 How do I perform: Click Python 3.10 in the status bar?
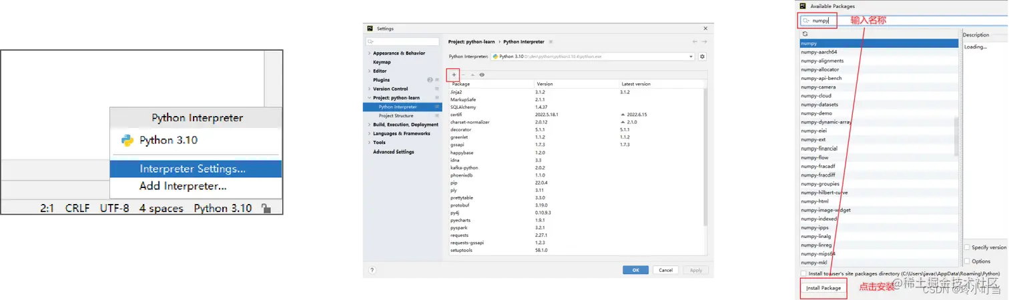point(223,208)
